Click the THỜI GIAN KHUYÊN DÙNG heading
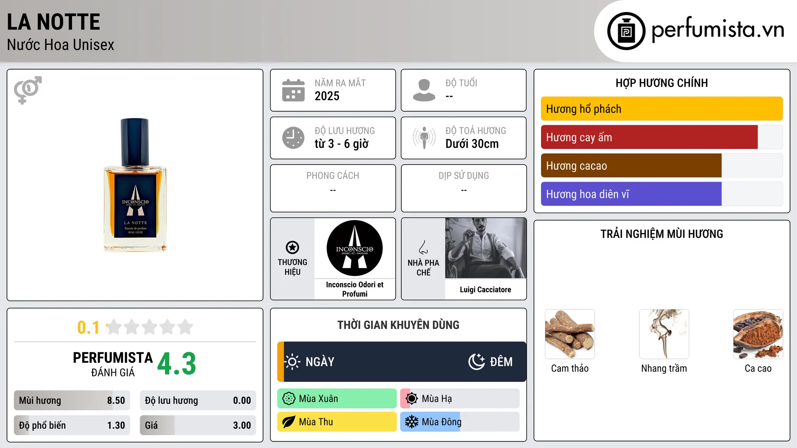Image resolution: width=797 pixels, height=448 pixels. point(398,325)
